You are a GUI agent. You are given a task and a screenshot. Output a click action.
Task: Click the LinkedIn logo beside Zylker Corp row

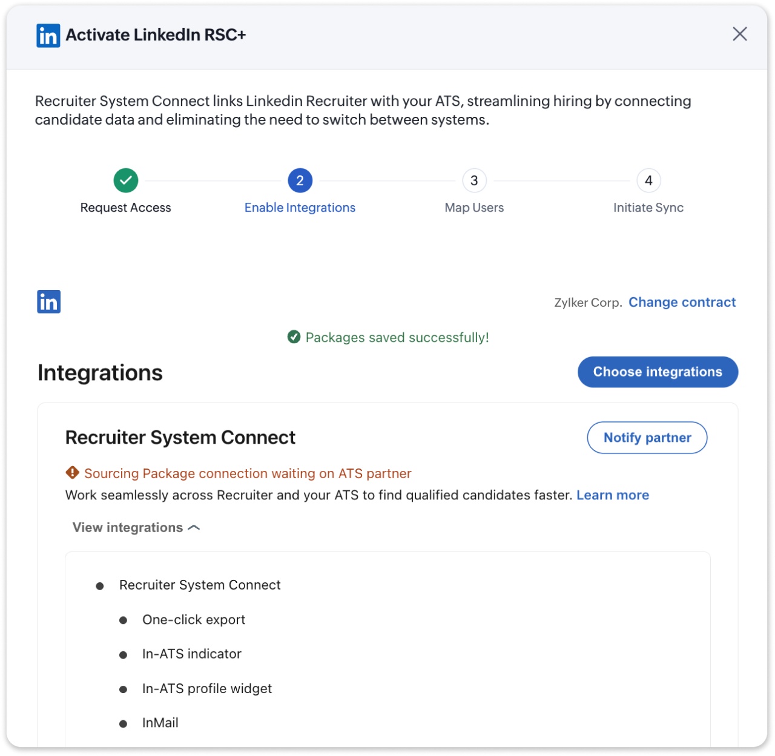pos(49,301)
